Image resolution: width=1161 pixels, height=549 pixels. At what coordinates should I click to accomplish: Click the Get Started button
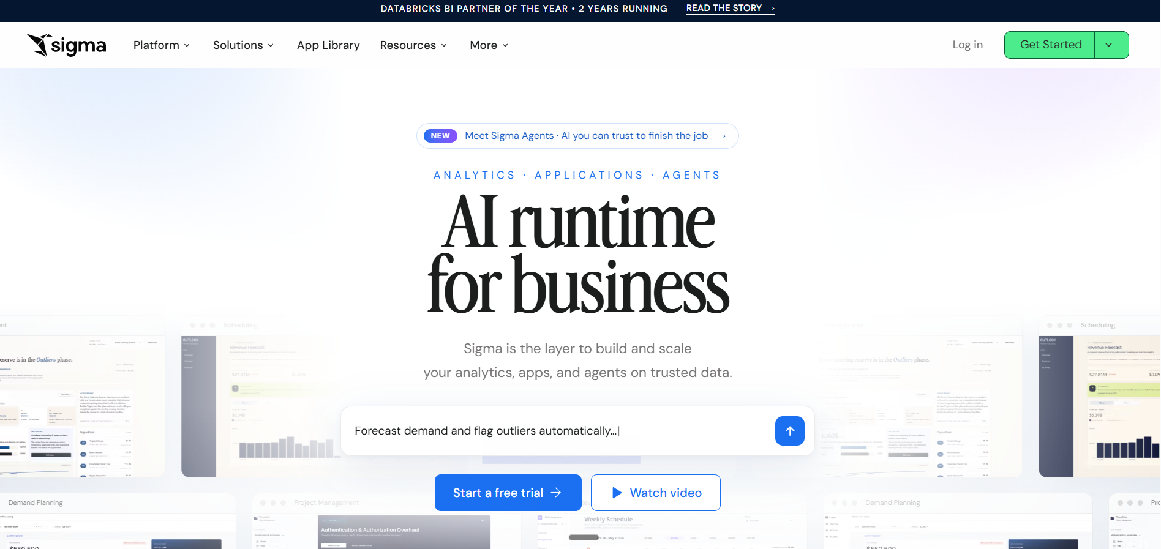pyautogui.click(x=1050, y=45)
